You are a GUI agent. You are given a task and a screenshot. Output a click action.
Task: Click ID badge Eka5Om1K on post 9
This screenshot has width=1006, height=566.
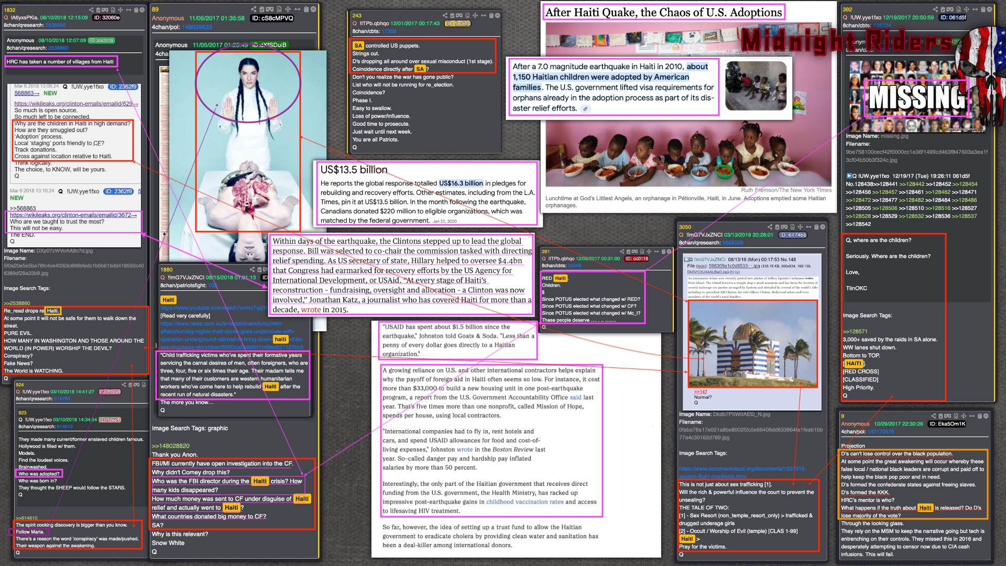pyautogui.click(x=947, y=424)
